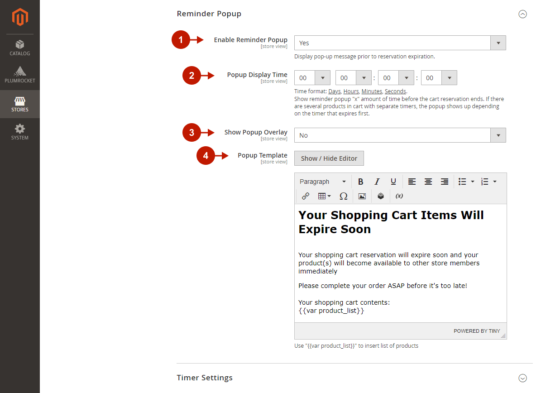Open the Enable Reminder Popup dropdown
The height and width of the screenshot is (393, 546).
pyautogui.click(x=400, y=43)
